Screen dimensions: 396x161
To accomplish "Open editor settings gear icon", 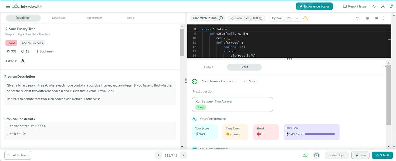I will pos(367,18).
